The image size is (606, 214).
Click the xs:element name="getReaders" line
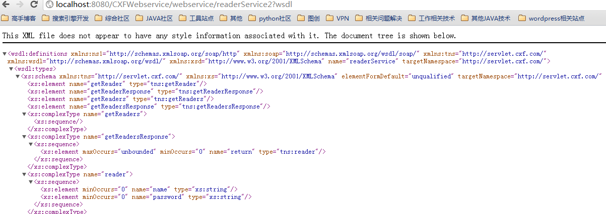point(120,99)
